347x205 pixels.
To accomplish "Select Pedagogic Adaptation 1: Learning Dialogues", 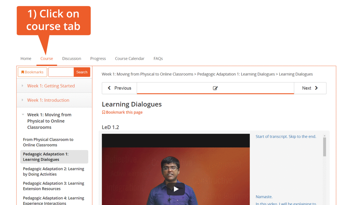I will (54, 157).
